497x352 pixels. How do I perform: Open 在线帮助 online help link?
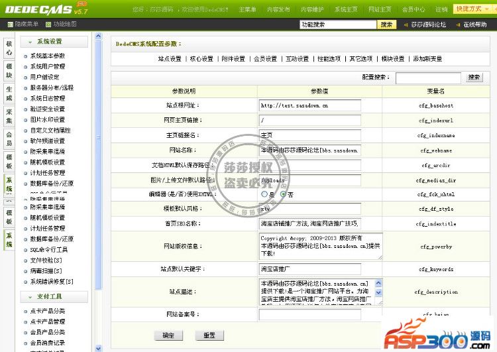click(474, 25)
